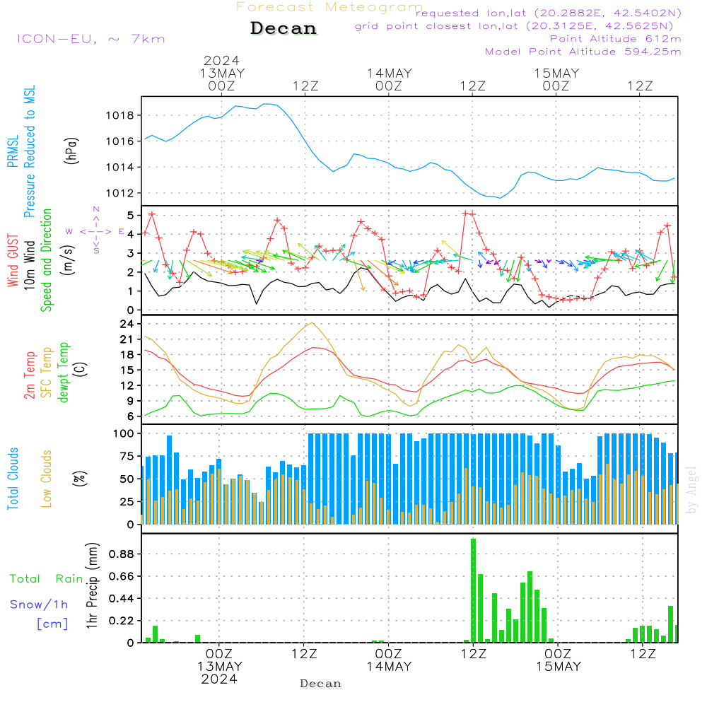
Task: Click the requested lon,lat text line
Action: [x=549, y=13]
